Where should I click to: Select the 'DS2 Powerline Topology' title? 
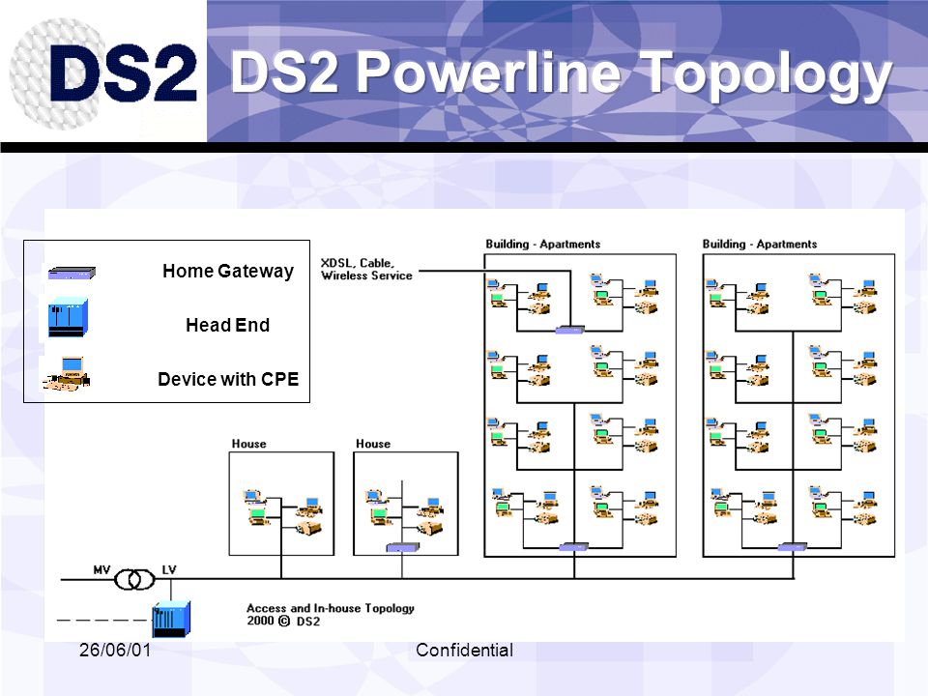pyautogui.click(x=561, y=74)
